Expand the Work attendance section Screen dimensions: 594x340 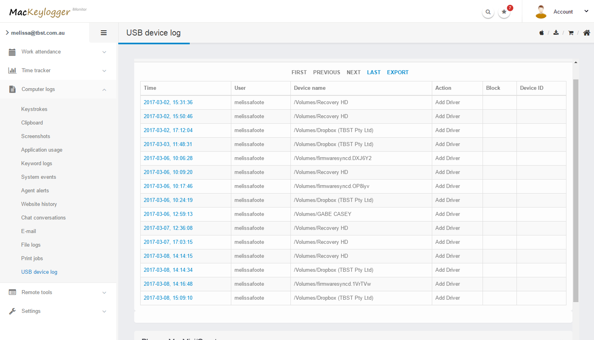[x=58, y=52]
